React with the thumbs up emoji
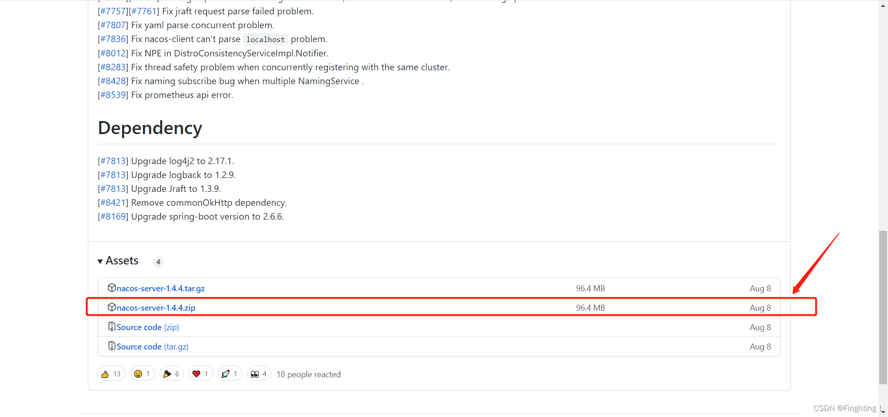This screenshot has height=417, width=888. pyautogui.click(x=111, y=374)
